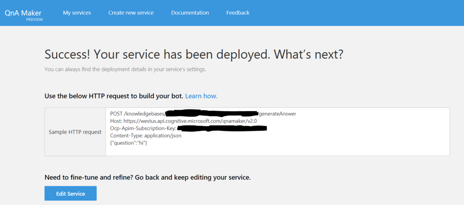Click the PREVIEW label under the logo
This screenshot has width=464, height=205.
(x=34, y=19)
